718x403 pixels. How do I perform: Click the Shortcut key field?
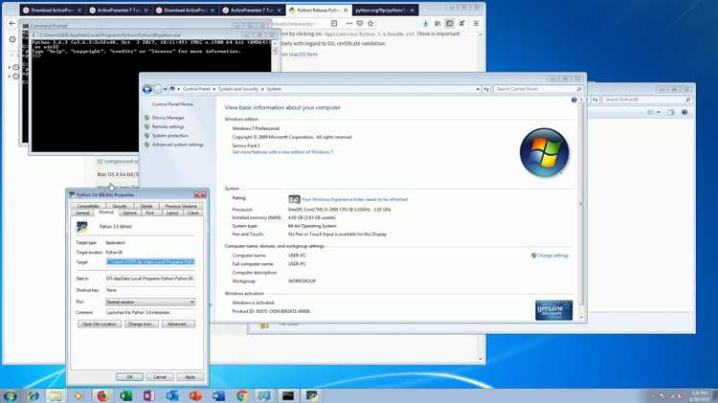click(150, 290)
